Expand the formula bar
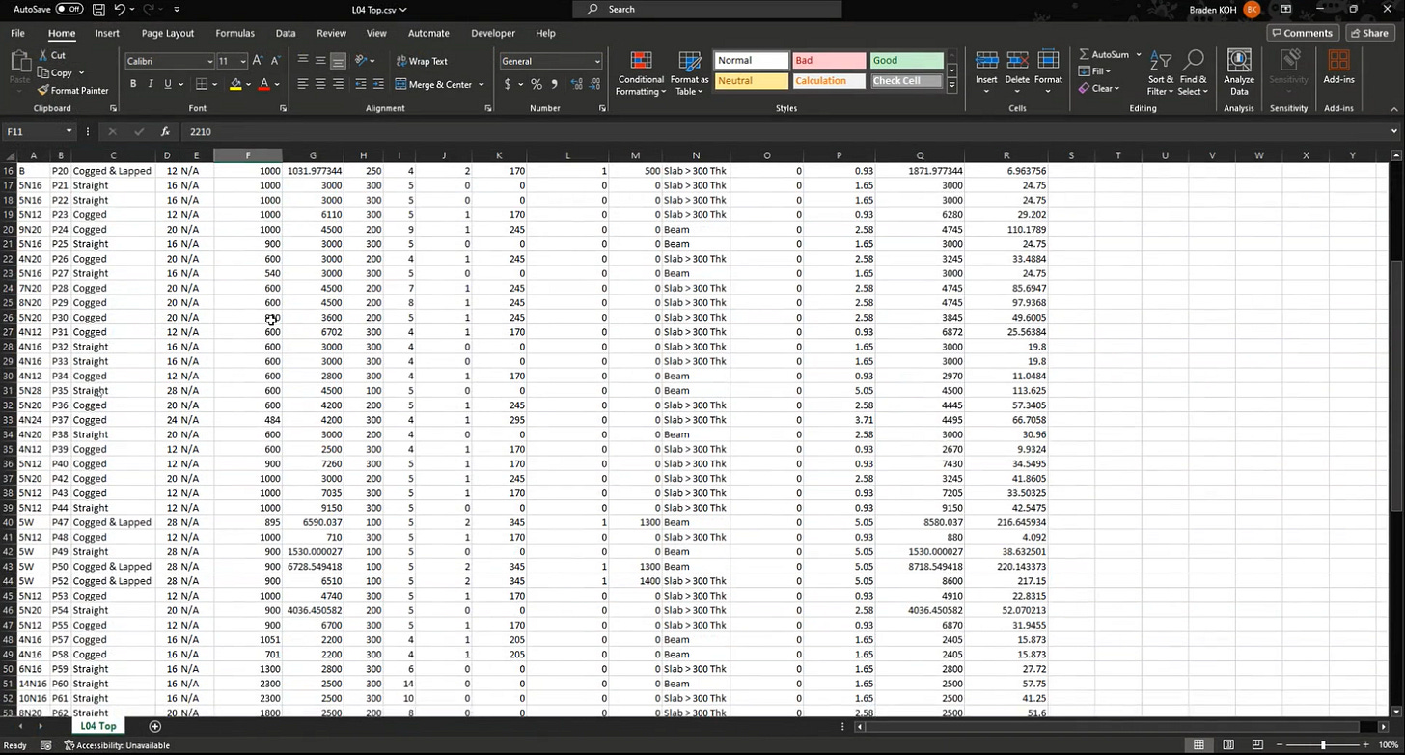Image resolution: width=1405 pixels, height=755 pixels. tap(1394, 131)
